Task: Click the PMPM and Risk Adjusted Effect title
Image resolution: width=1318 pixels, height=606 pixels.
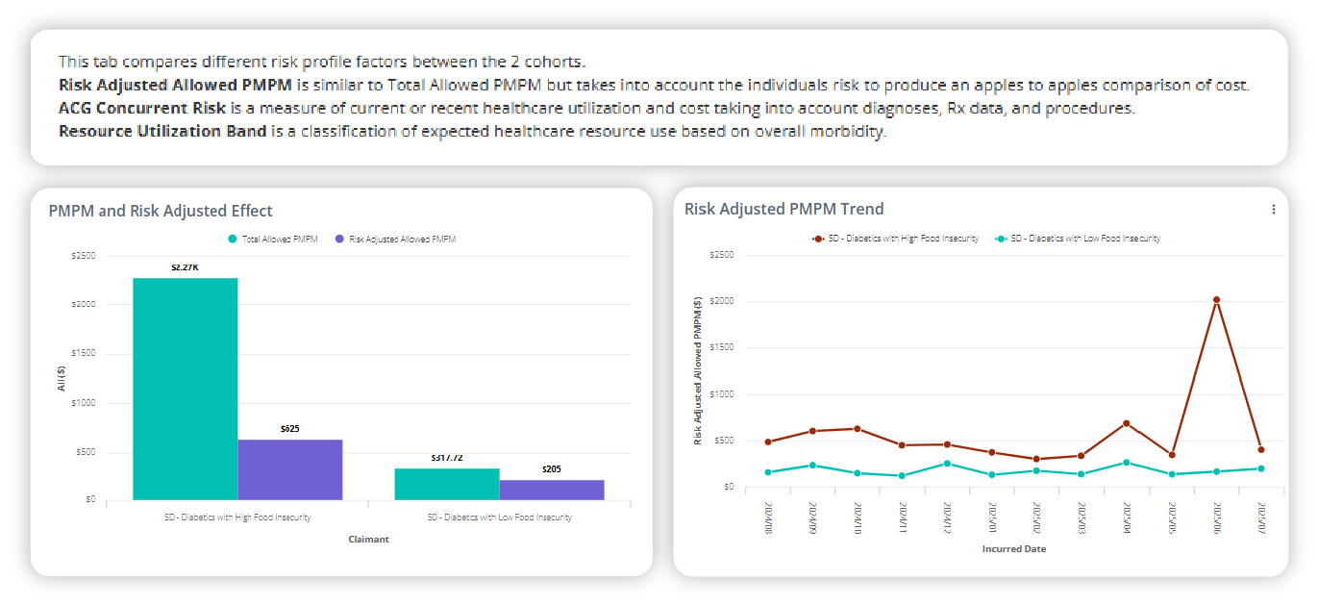Action: coord(161,211)
